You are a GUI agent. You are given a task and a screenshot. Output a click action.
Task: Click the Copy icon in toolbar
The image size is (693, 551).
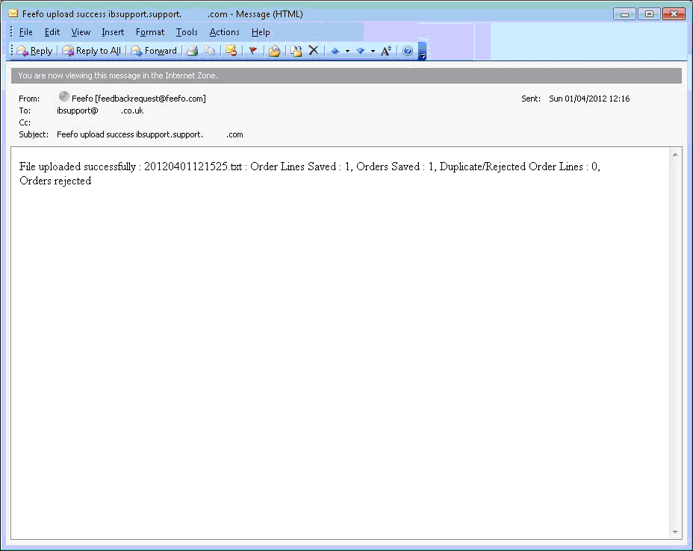coord(210,51)
